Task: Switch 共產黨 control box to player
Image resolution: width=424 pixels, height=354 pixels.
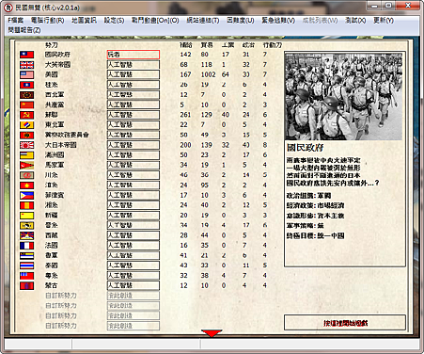Action: tap(133, 105)
